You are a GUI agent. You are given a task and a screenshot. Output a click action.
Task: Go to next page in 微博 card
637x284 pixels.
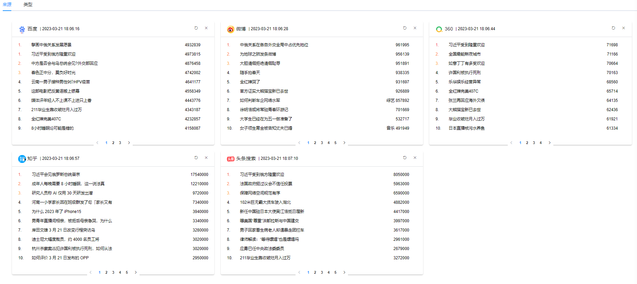[344, 143]
